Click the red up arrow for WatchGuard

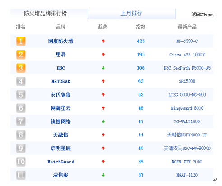click(103, 162)
